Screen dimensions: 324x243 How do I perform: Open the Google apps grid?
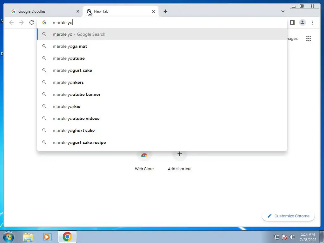click(309, 38)
